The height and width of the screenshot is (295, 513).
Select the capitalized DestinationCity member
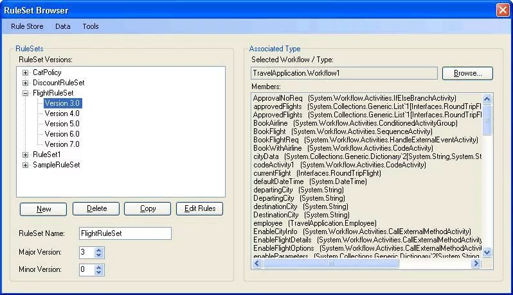tap(301, 215)
